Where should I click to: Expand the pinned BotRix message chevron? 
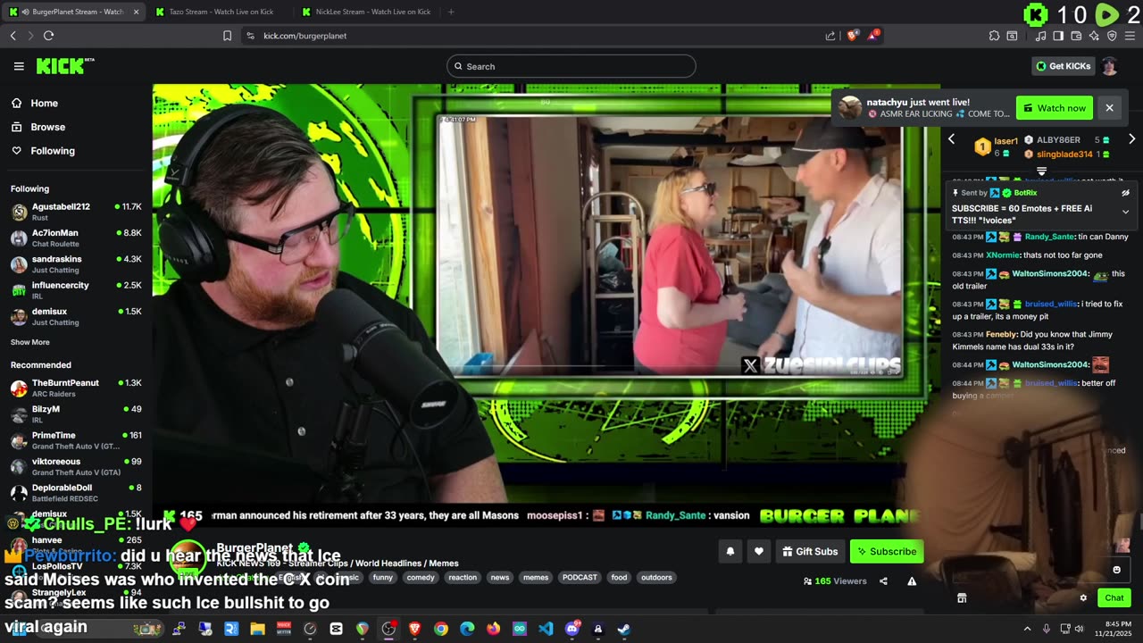pyautogui.click(x=1125, y=212)
